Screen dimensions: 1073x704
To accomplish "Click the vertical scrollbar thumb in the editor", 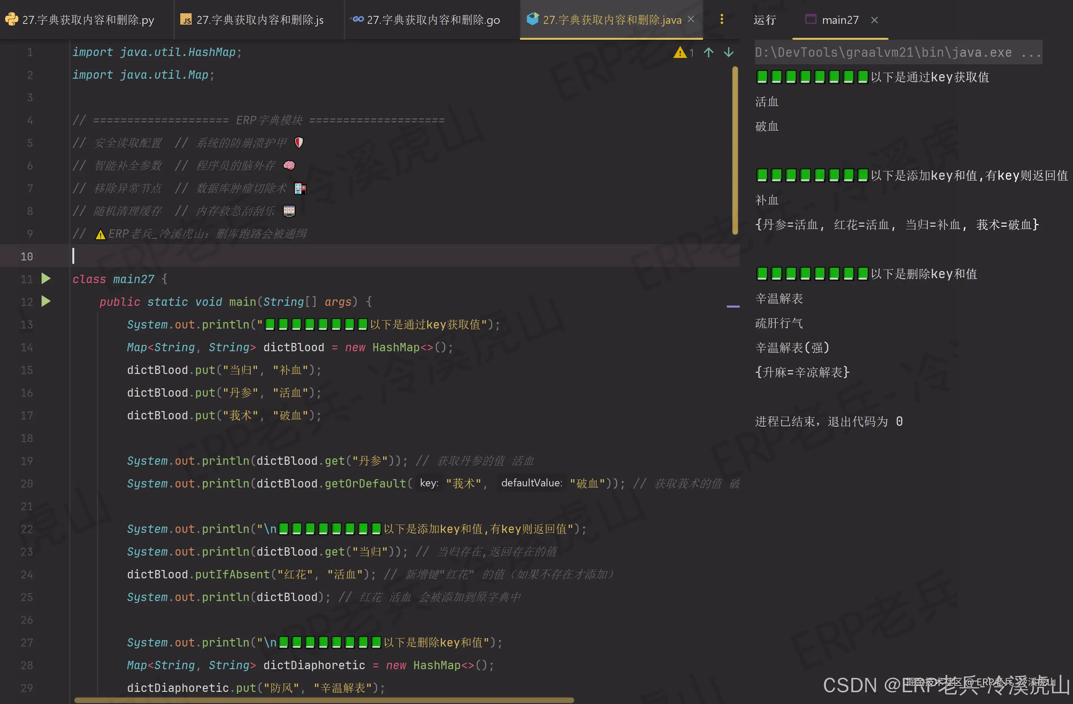I will pyautogui.click(x=735, y=151).
